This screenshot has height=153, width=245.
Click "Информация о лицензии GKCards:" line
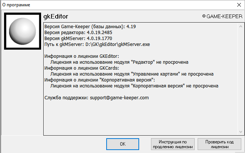(81, 68)
